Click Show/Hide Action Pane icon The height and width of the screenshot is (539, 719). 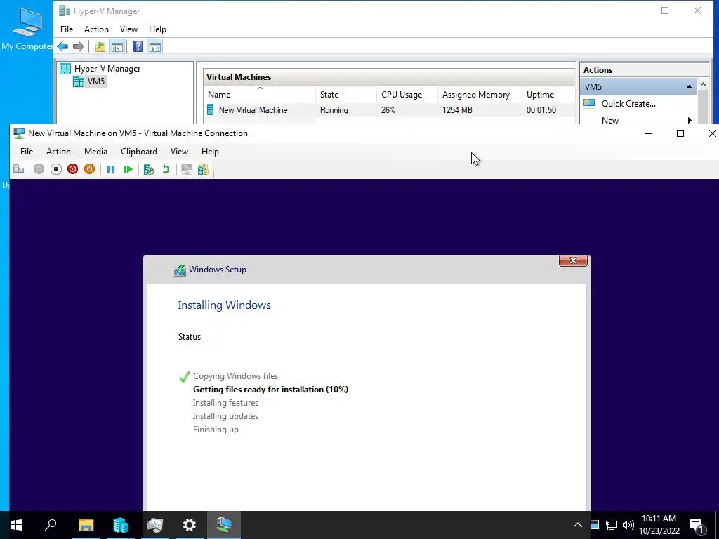pyautogui.click(x=155, y=47)
